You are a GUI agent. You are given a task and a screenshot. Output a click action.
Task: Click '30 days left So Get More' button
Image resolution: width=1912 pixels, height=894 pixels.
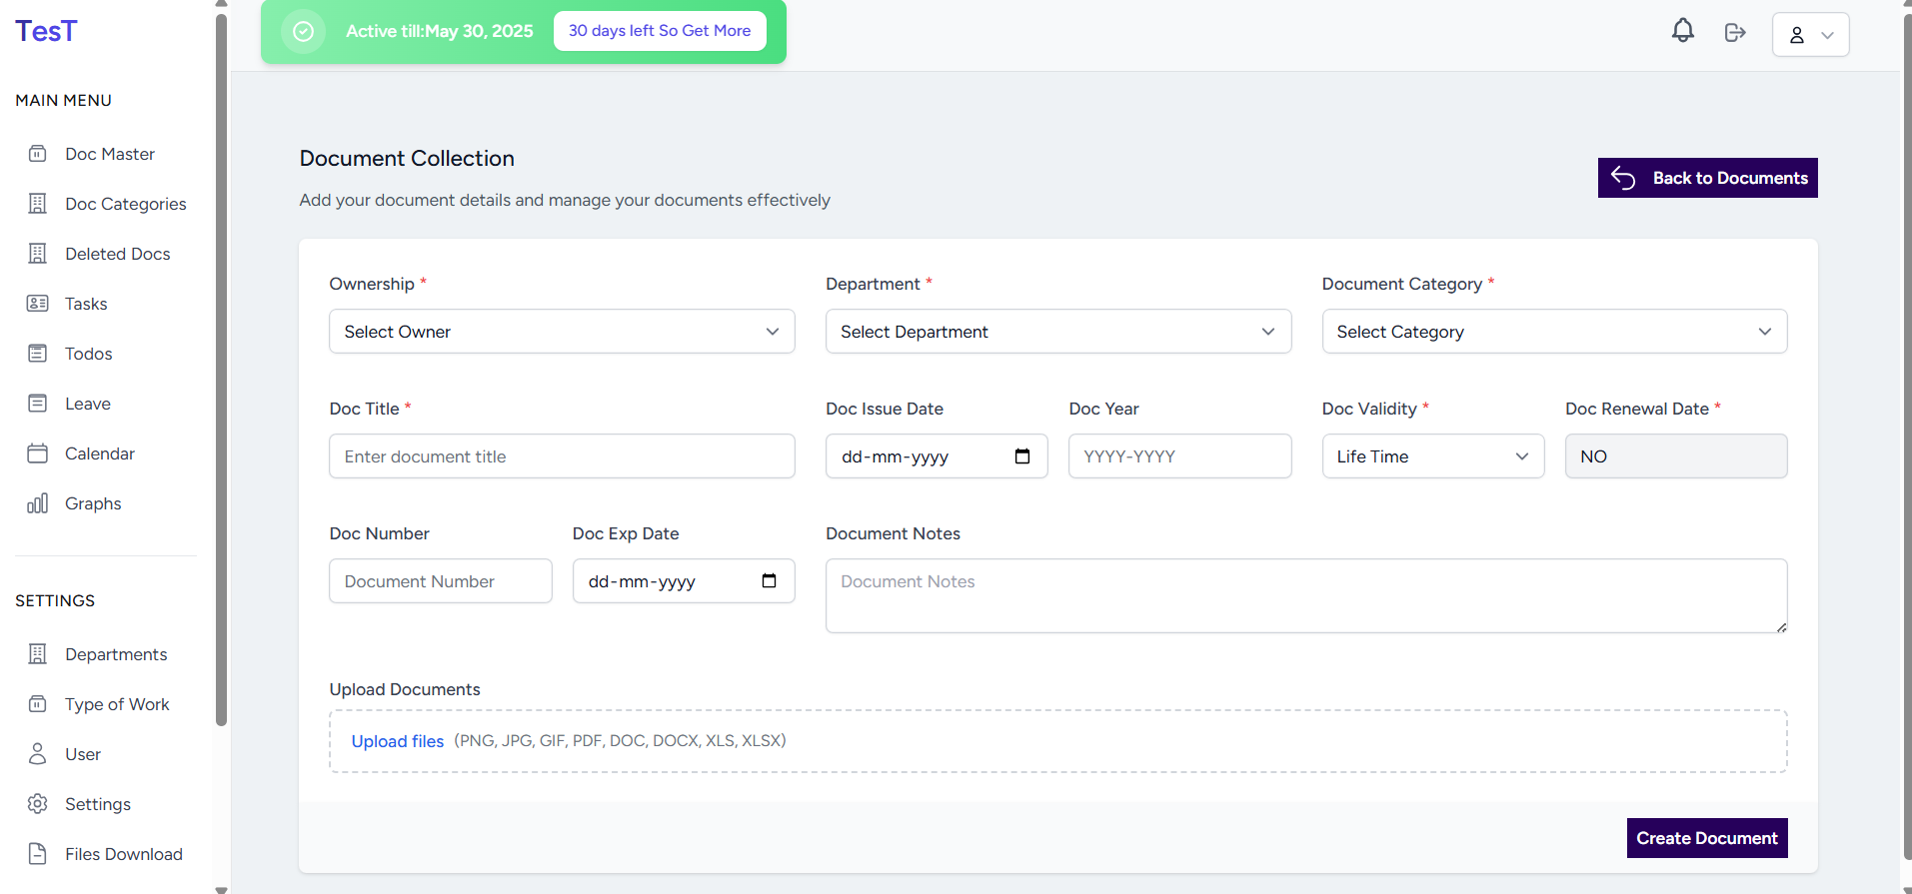click(x=660, y=31)
